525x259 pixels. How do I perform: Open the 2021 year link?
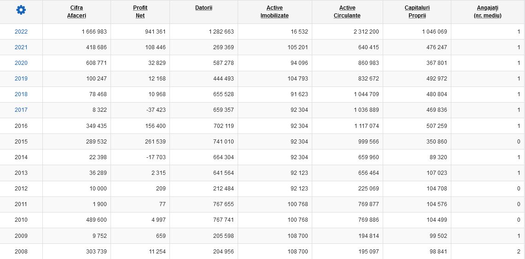click(21, 47)
